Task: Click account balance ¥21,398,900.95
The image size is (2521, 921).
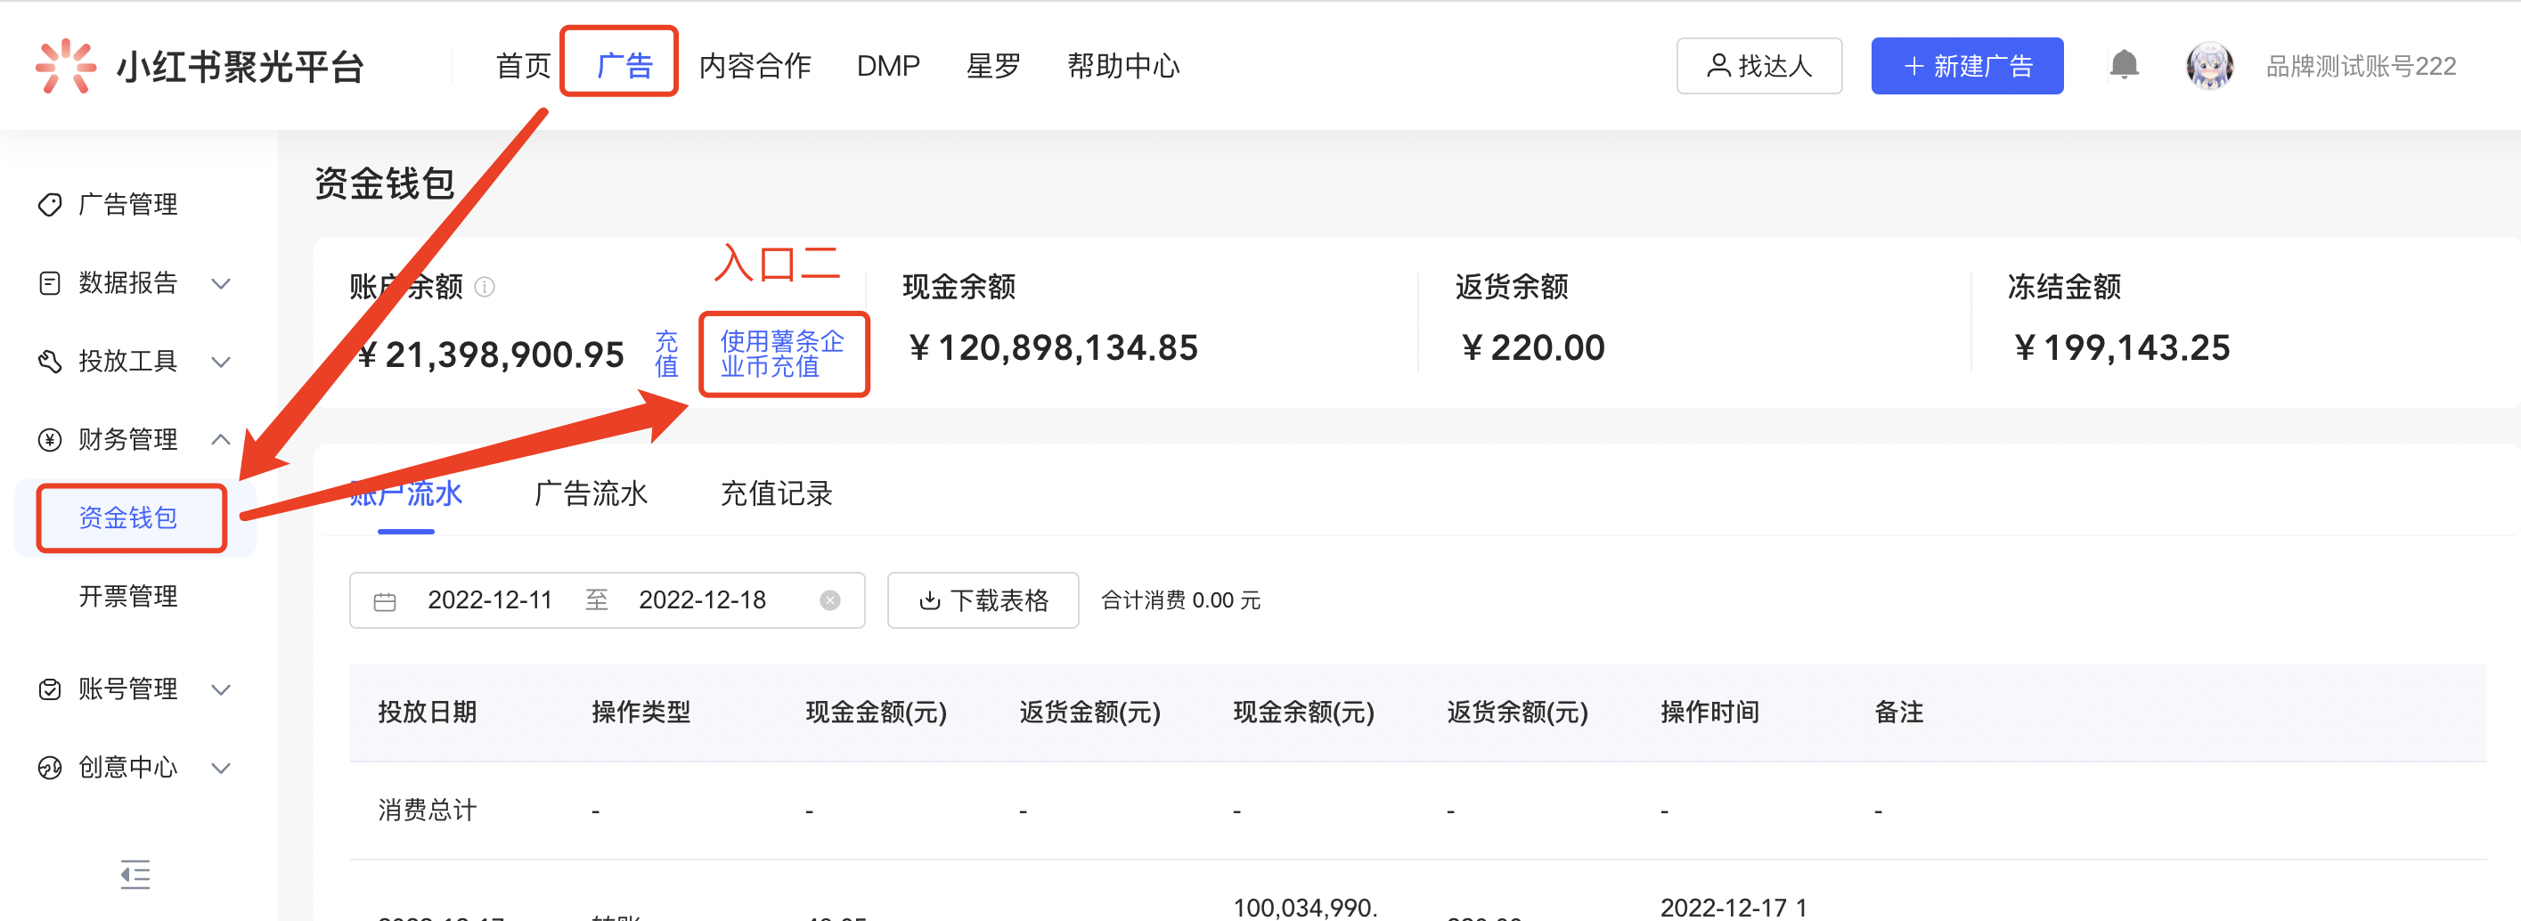Action: [490, 355]
